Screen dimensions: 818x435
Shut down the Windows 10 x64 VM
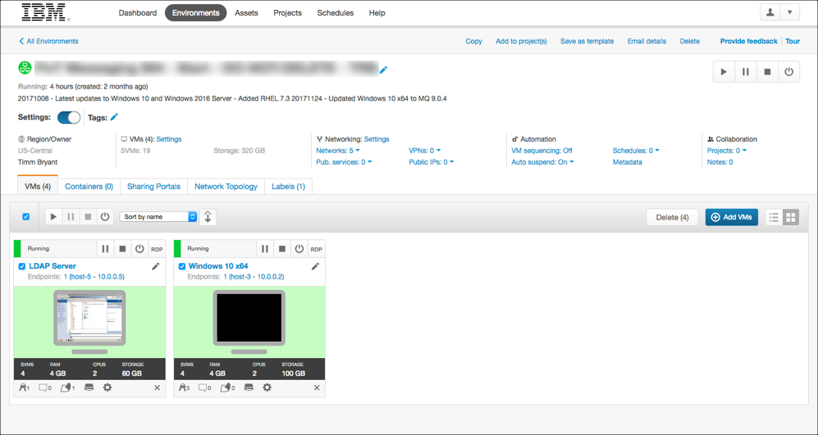282,249
